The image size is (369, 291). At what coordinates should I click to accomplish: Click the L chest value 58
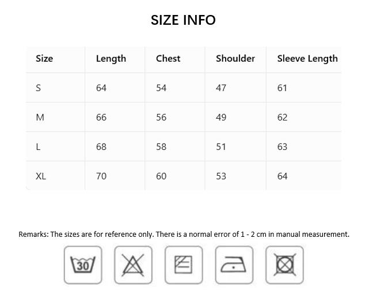coord(161,147)
